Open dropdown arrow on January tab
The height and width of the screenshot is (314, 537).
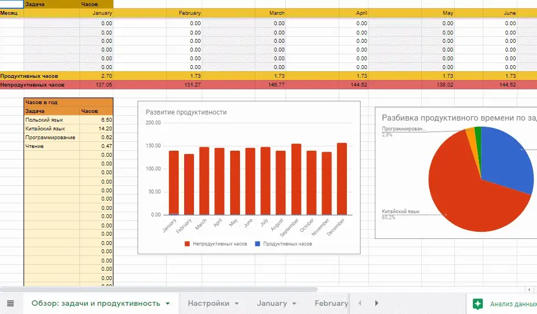[x=294, y=304]
